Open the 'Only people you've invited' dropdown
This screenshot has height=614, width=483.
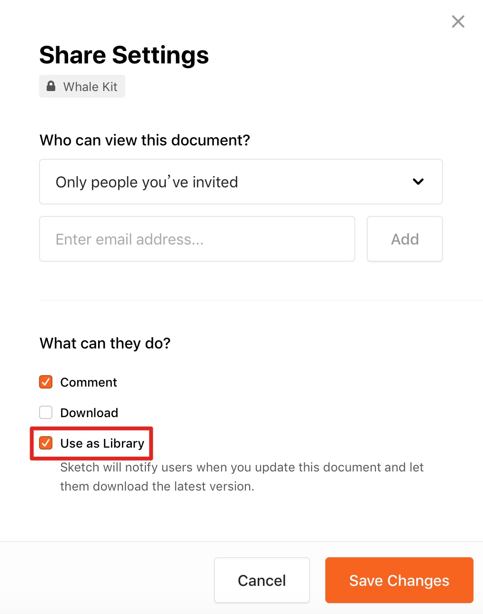(x=241, y=182)
